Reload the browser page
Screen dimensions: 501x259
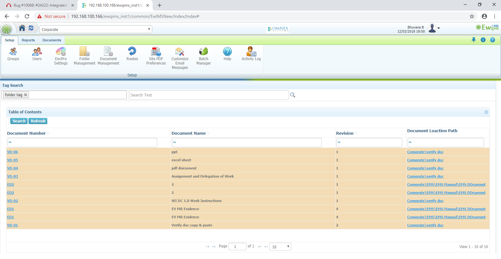pyautogui.click(x=27, y=16)
